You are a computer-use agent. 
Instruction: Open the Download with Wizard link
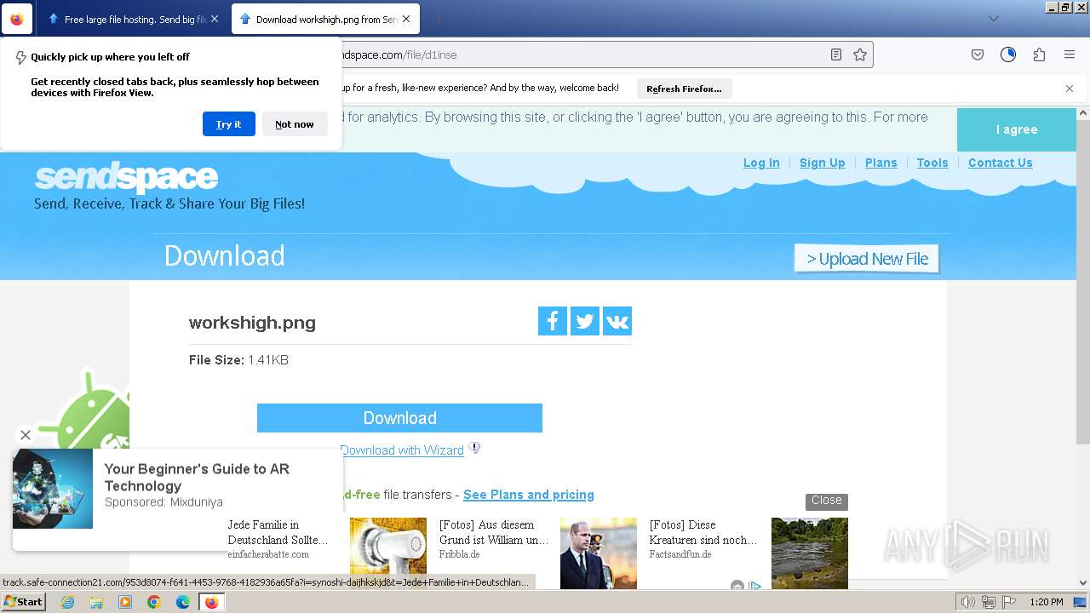(x=402, y=450)
